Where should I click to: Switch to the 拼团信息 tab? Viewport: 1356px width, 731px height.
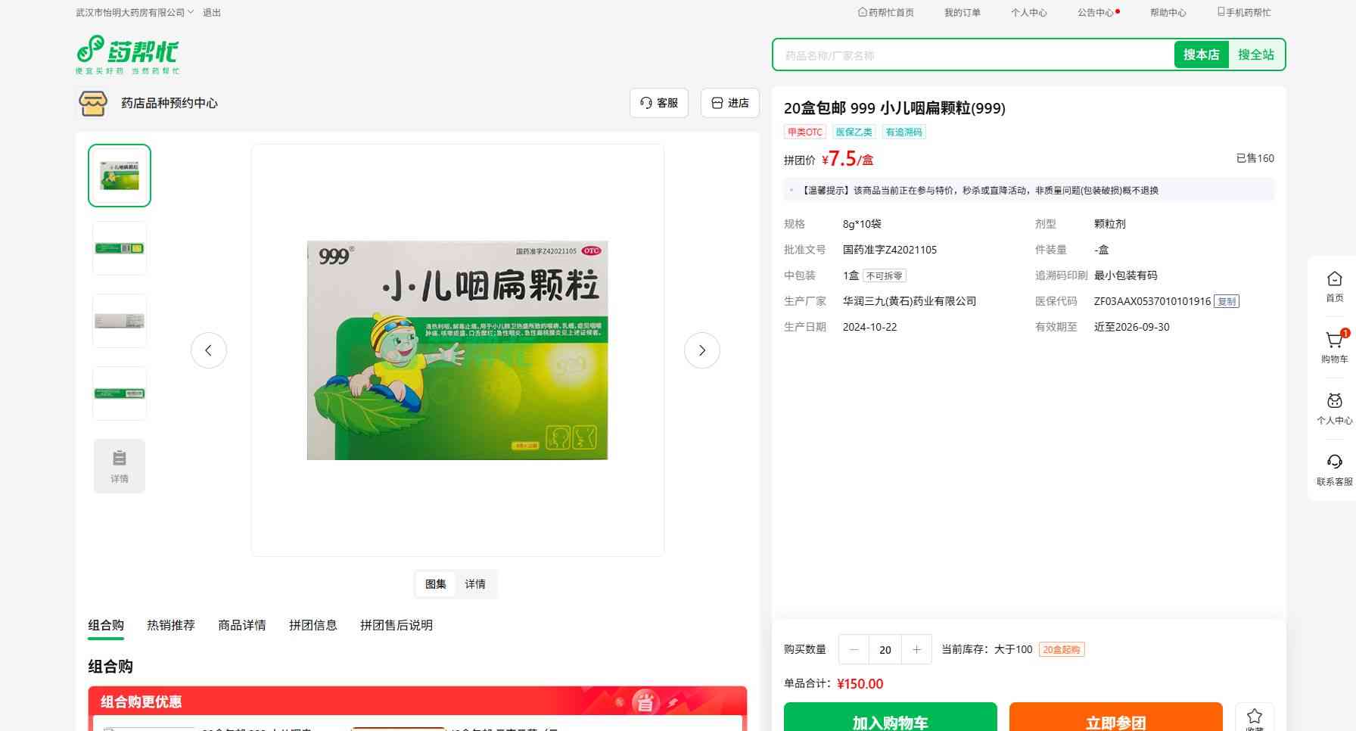313,625
